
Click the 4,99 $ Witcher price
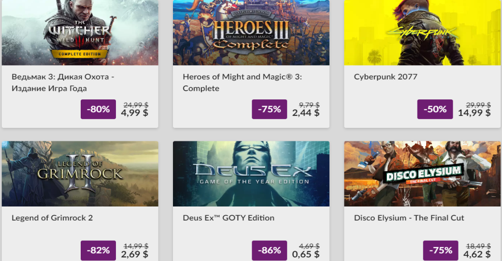point(134,112)
